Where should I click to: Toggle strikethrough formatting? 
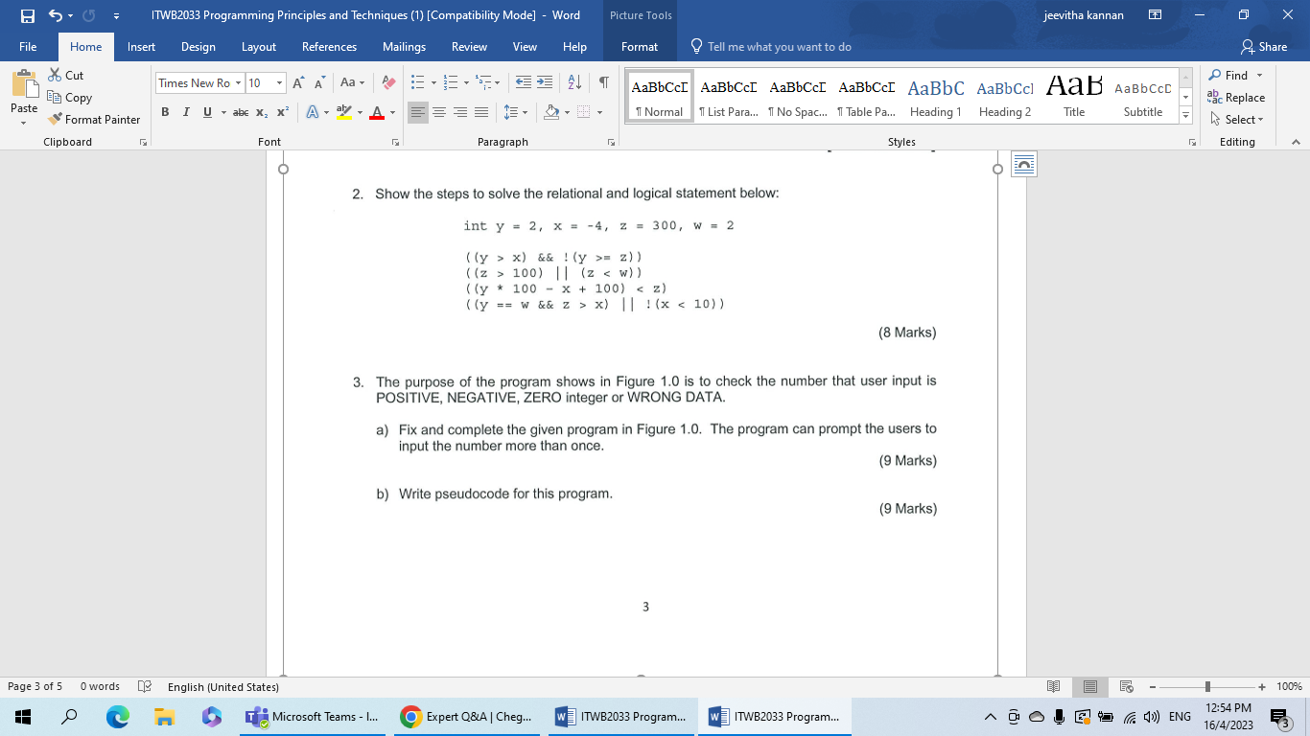click(x=242, y=112)
